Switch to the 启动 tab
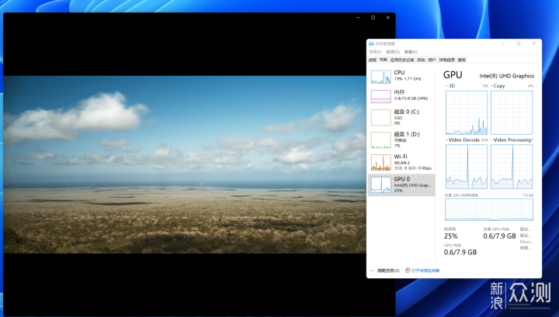559x317 pixels. click(x=421, y=60)
